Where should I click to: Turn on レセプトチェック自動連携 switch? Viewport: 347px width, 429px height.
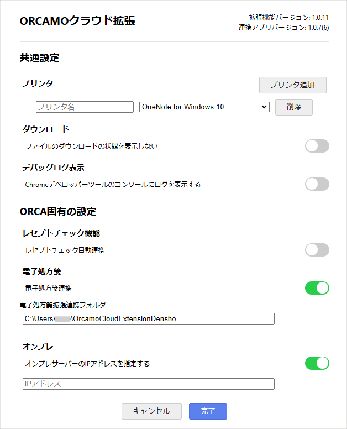pyautogui.click(x=317, y=250)
